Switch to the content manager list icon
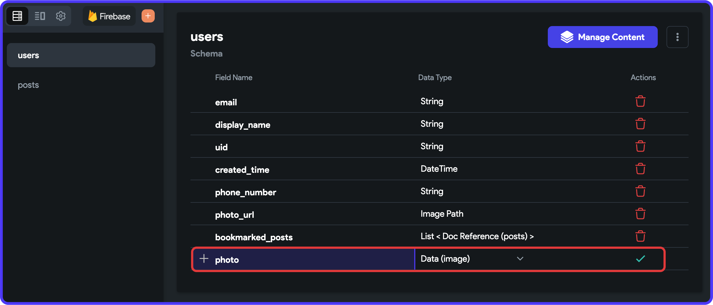Screen dimensions: 713x305 (x=40, y=16)
